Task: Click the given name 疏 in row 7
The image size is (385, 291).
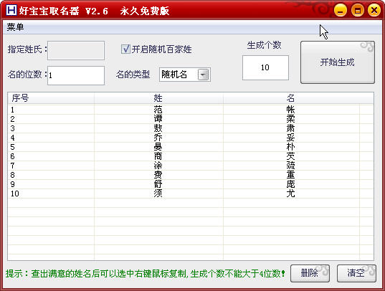Action: click(x=290, y=166)
